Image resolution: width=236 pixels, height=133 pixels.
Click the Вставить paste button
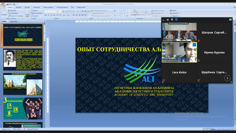pyautogui.click(x=4, y=13)
